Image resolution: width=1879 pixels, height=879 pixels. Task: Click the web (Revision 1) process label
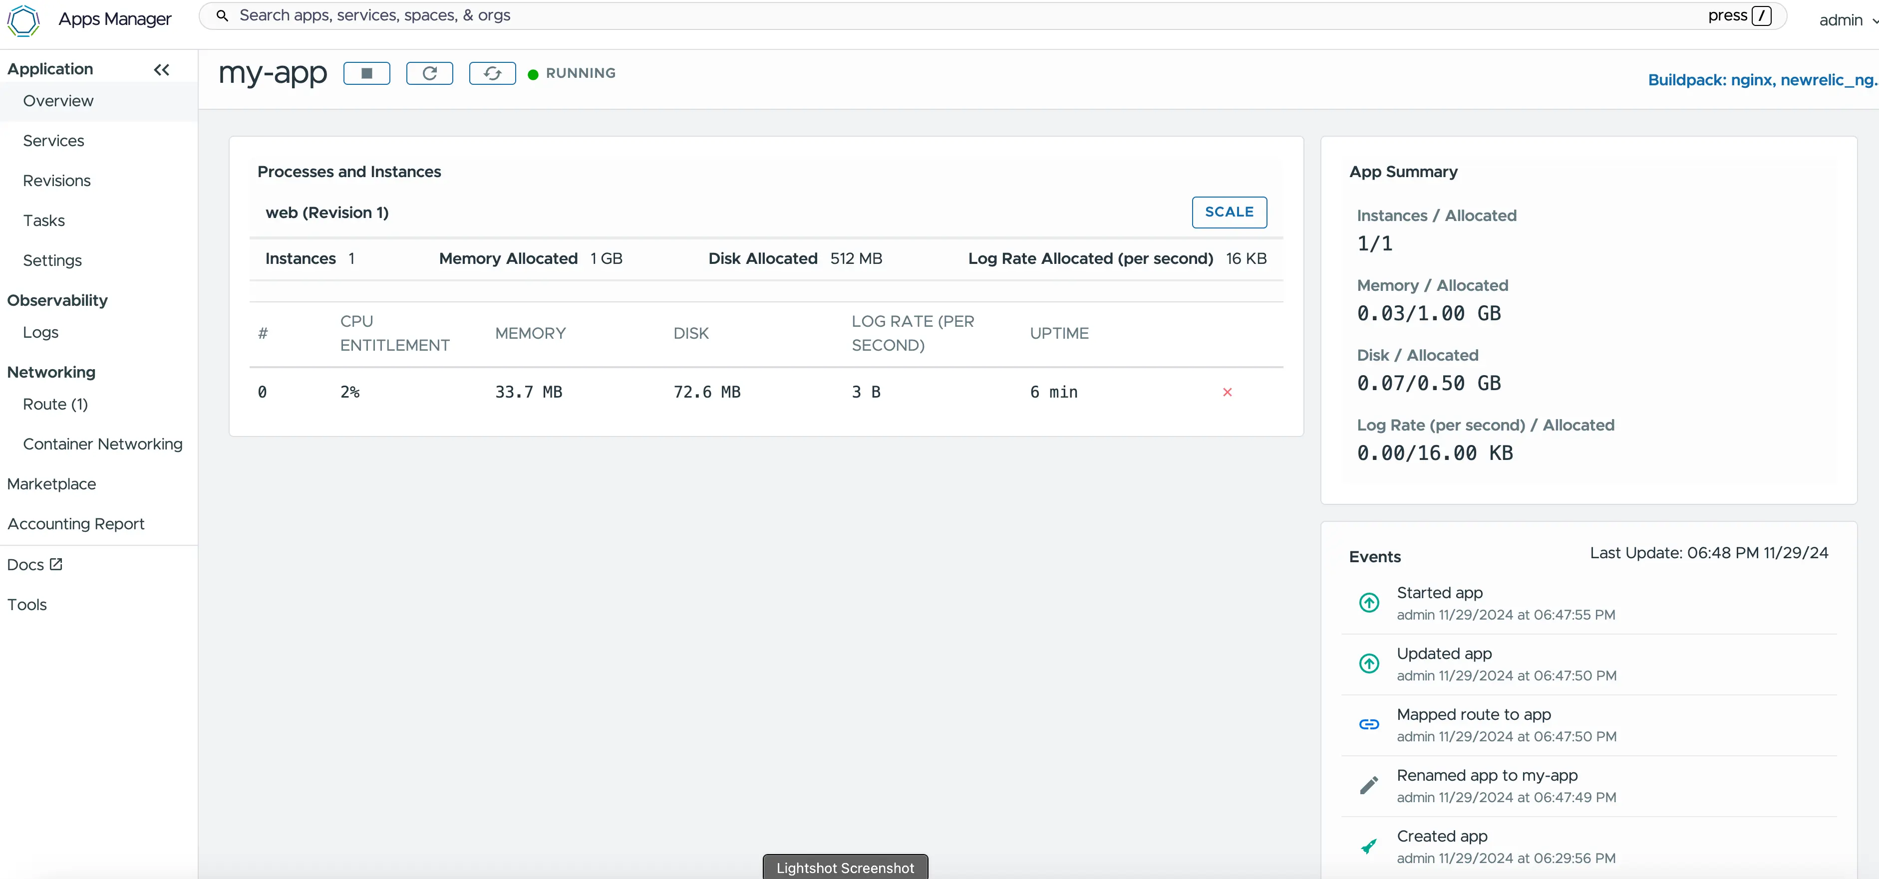pos(327,213)
